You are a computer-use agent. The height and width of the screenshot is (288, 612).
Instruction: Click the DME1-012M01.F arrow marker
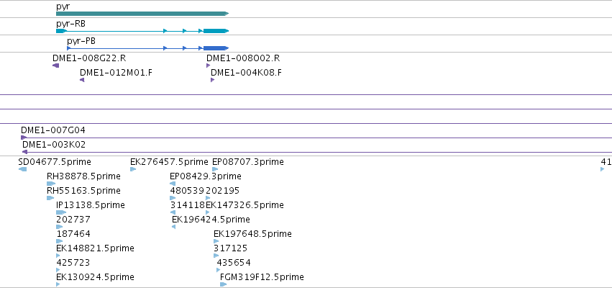pos(82,80)
